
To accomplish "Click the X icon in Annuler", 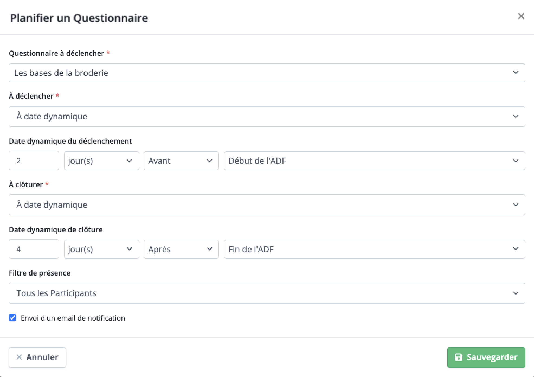I will pyautogui.click(x=19, y=357).
